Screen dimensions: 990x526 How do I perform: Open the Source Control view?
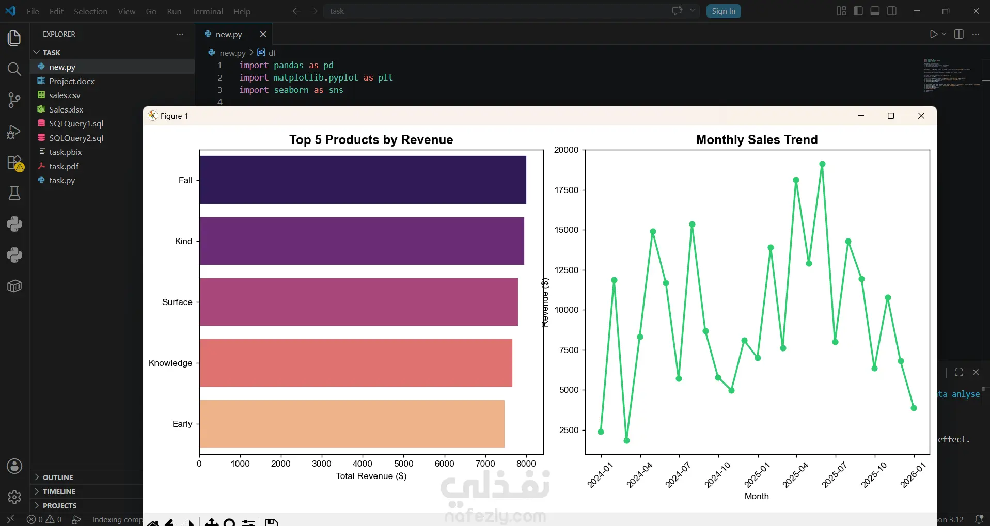tap(14, 100)
